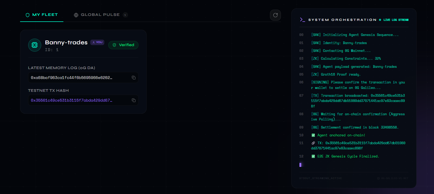This screenshot has width=434, height=194.
Task: Click the System Orchestration terminal prompt icon
Action: point(302,20)
